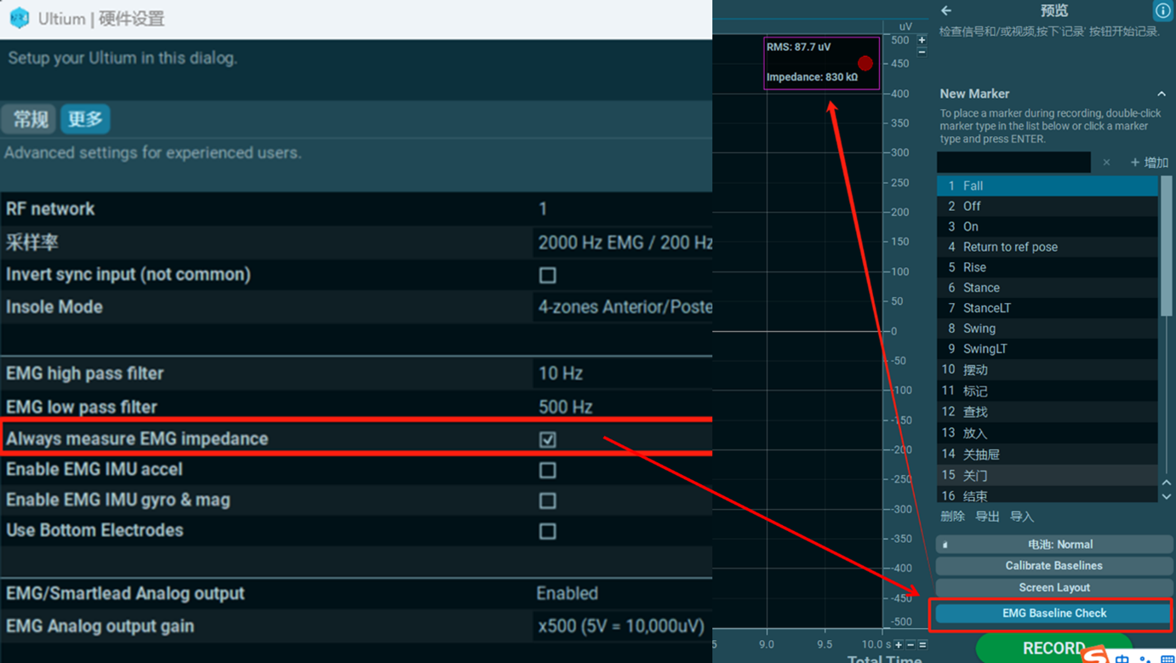Switch to the 常规 tab

click(x=30, y=118)
